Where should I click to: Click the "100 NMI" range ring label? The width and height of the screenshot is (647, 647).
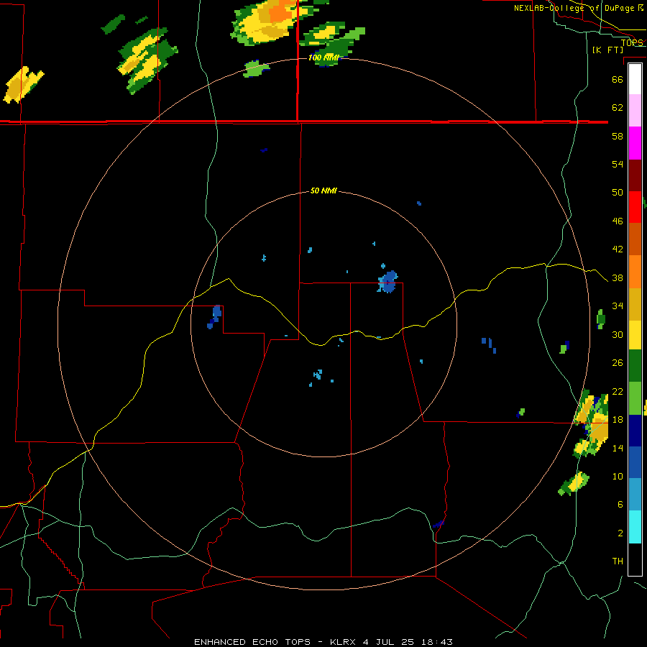pyautogui.click(x=324, y=58)
